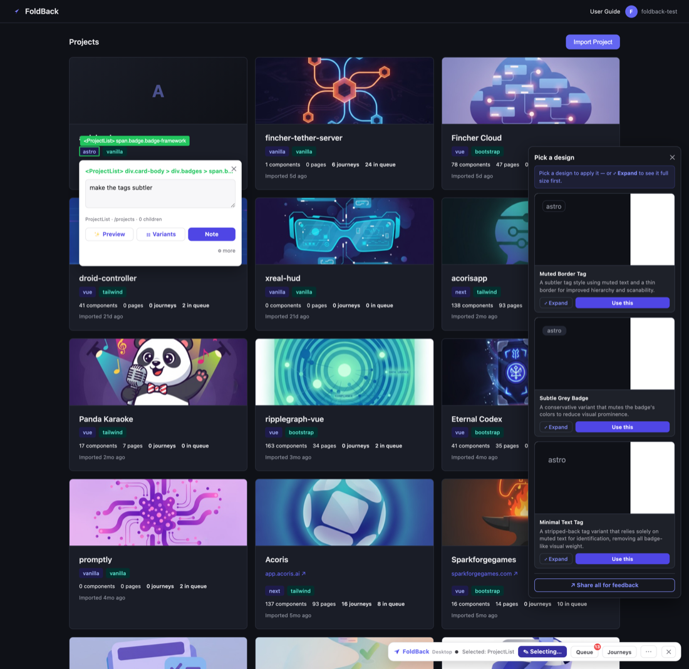Viewport: 689px width, 669px height.
Task: Save the feedback with the Note button
Action: (x=211, y=234)
